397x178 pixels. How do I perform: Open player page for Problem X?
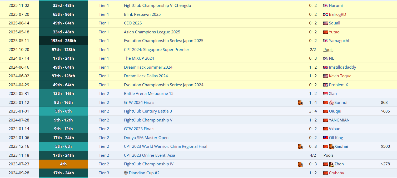[x=339, y=85]
